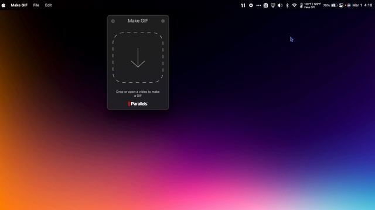The image size is (375, 210).
Task: Click the Parallels logo
Action: coord(138,104)
